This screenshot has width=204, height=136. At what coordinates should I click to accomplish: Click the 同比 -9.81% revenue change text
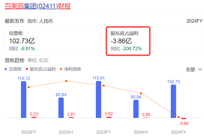pyautogui.click(x=22, y=49)
